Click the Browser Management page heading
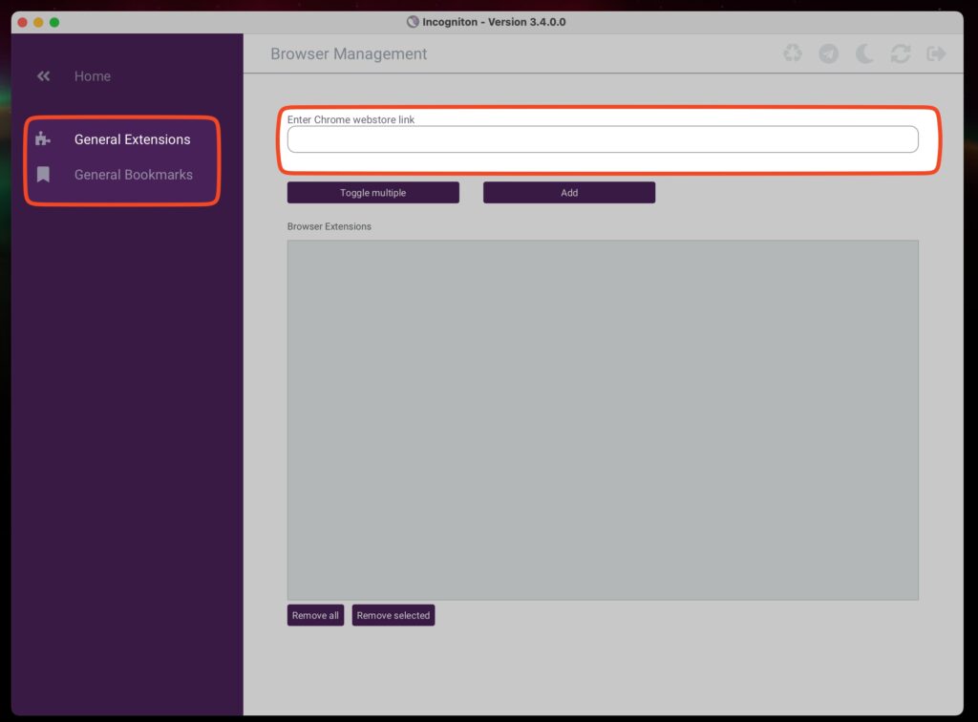Viewport: 978px width, 722px height. [x=349, y=53]
